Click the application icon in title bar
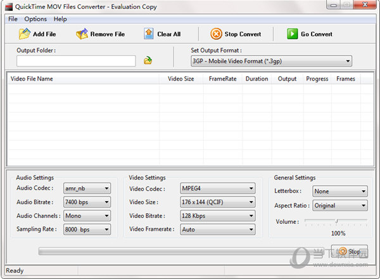The image size is (380, 279). (x=9, y=7)
